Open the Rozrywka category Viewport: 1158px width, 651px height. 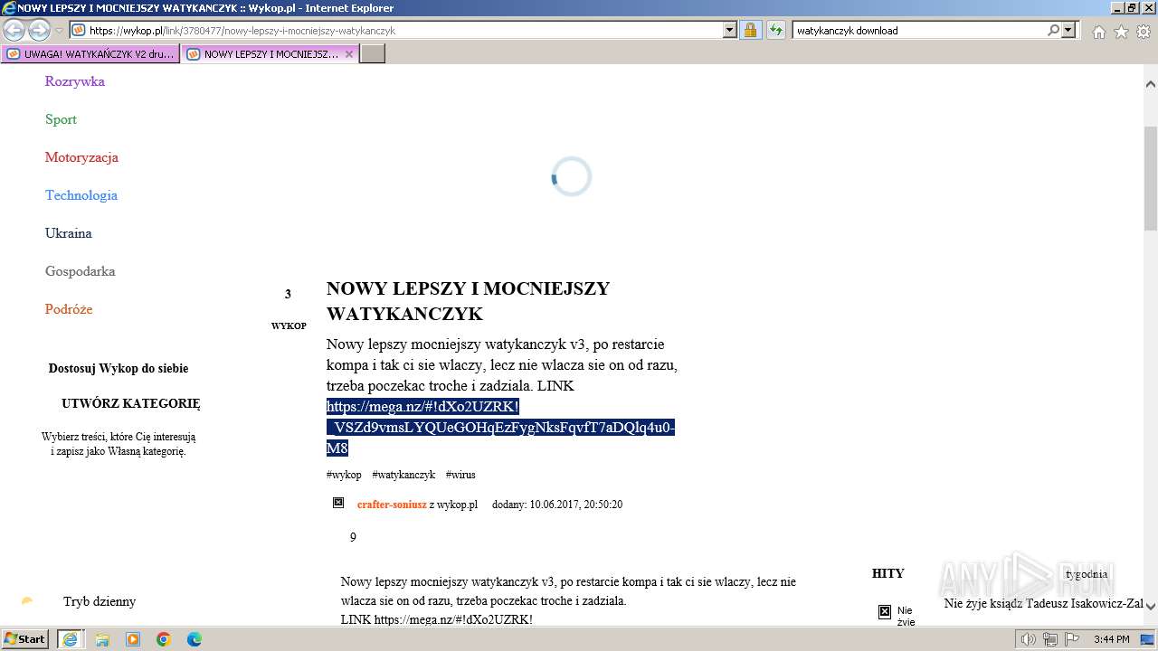[x=75, y=81]
